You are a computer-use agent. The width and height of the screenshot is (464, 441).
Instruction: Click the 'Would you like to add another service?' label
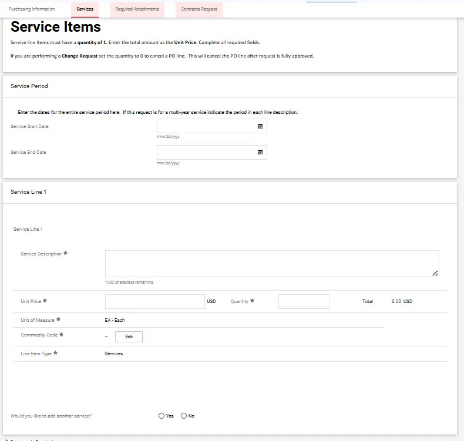[51, 416]
